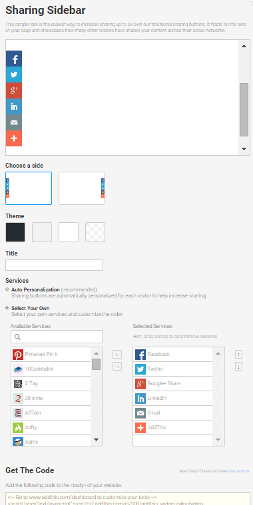Click the Email share button in preview
This screenshot has height=505, width=253.
pyautogui.click(x=14, y=122)
